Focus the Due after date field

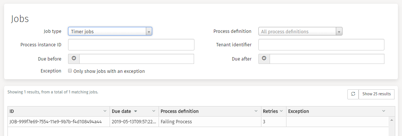click(327, 59)
